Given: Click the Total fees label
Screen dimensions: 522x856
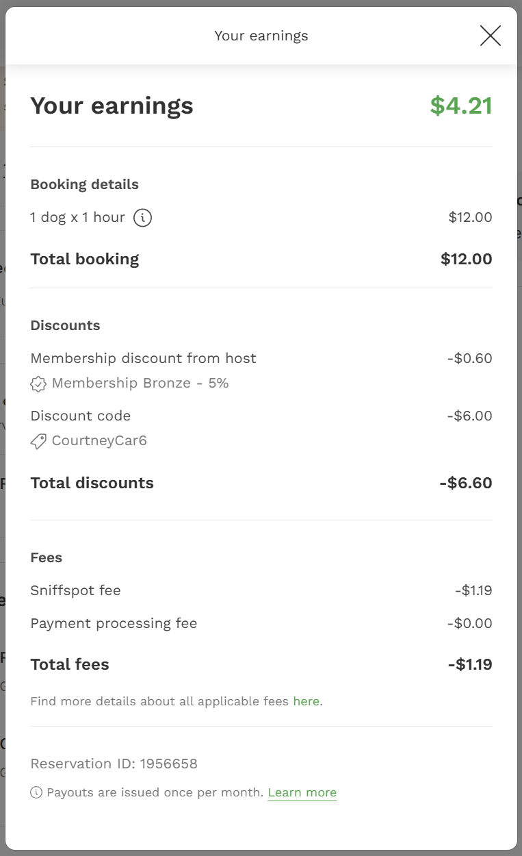Looking at the screenshot, I should 70,664.
